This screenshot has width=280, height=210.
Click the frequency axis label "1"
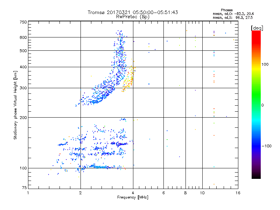(28, 193)
